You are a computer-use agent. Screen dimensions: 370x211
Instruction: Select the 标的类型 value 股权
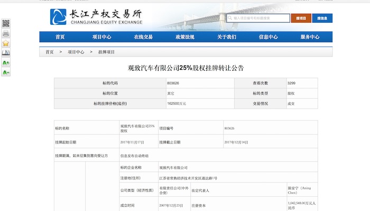291,93
